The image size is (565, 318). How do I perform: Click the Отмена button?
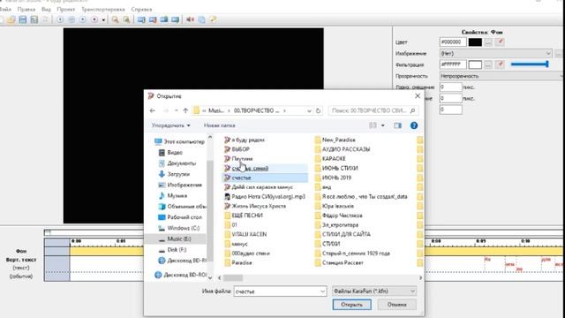[x=396, y=305]
